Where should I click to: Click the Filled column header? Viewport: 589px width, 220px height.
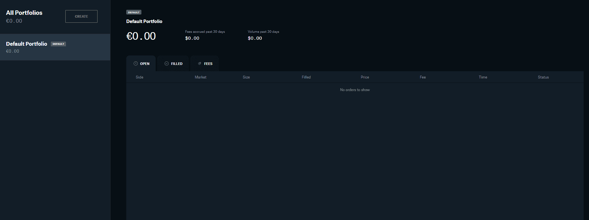pos(306,77)
